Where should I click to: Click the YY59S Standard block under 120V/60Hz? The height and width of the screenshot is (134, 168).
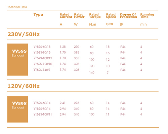[17, 109]
